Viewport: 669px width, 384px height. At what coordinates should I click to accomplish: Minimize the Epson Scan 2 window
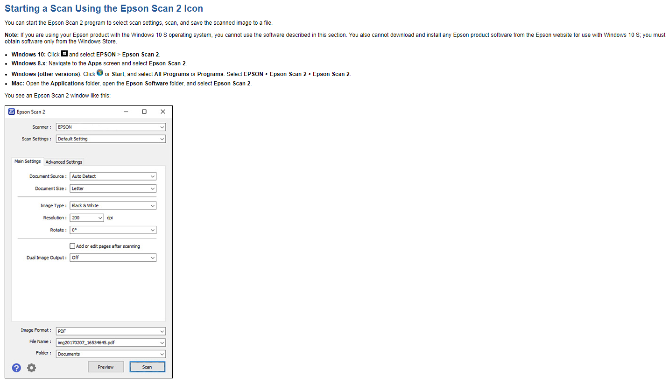tap(126, 112)
